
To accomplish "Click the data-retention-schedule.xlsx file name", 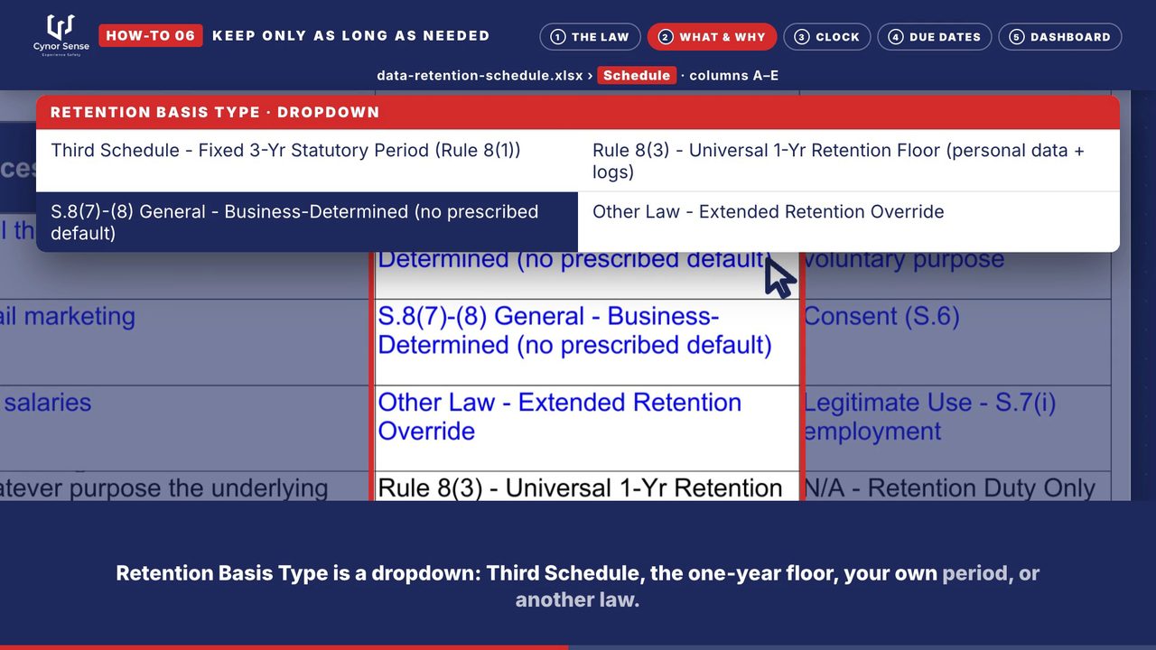I will pos(480,76).
